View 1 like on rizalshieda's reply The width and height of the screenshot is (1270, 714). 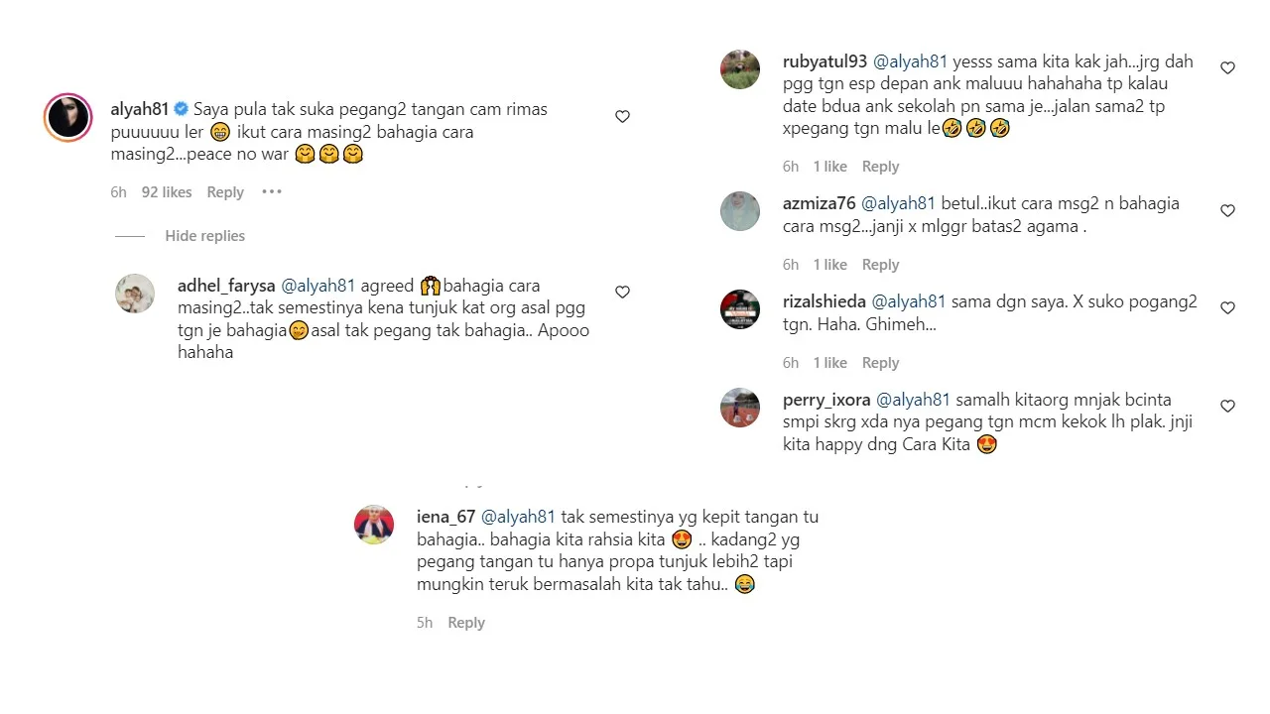tap(830, 363)
